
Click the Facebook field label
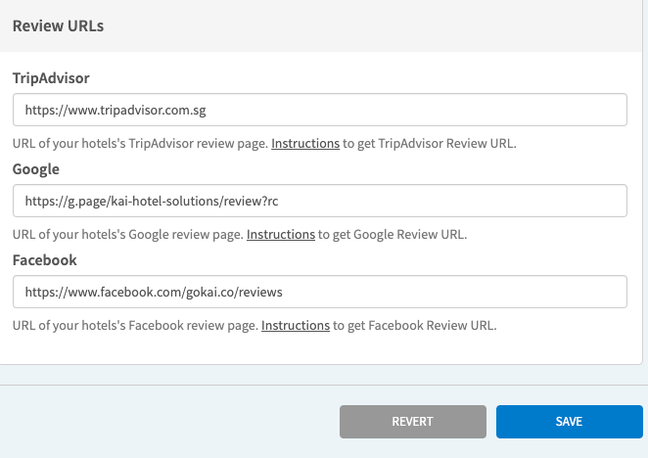[x=44, y=260]
